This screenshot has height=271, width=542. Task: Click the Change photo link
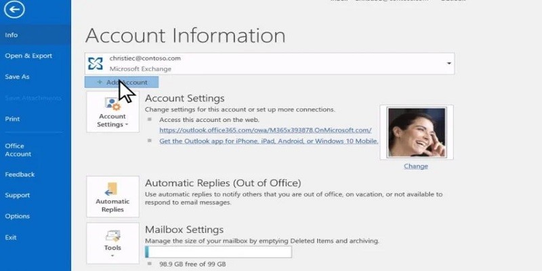coord(416,166)
